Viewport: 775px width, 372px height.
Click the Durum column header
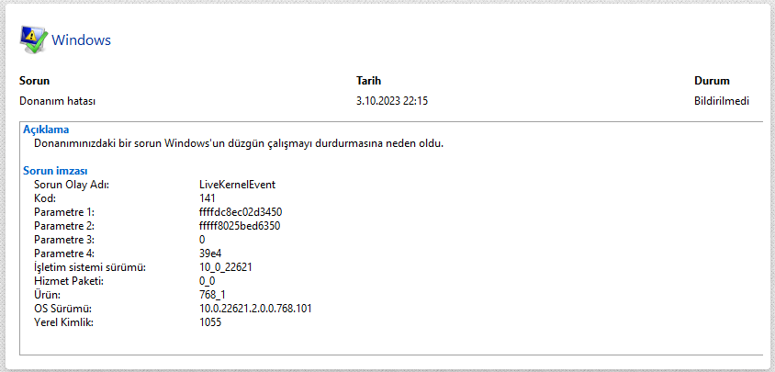click(712, 81)
